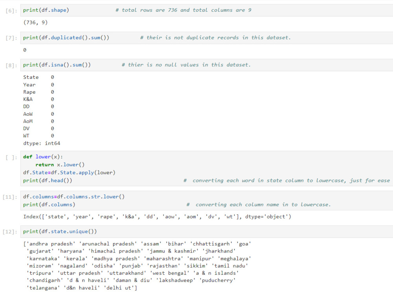Click 'tamil nadu' in the states output

click(230, 266)
